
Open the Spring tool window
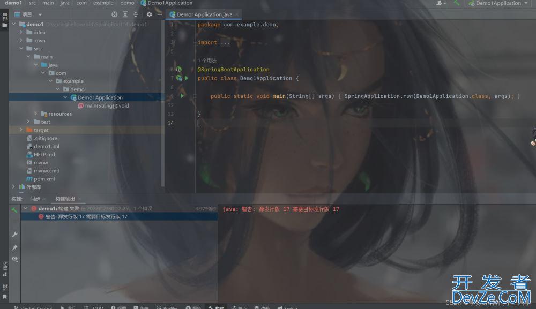[287, 307]
